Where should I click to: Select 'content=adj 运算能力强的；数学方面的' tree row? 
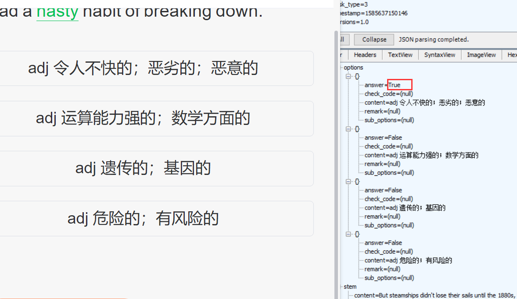tap(421, 156)
